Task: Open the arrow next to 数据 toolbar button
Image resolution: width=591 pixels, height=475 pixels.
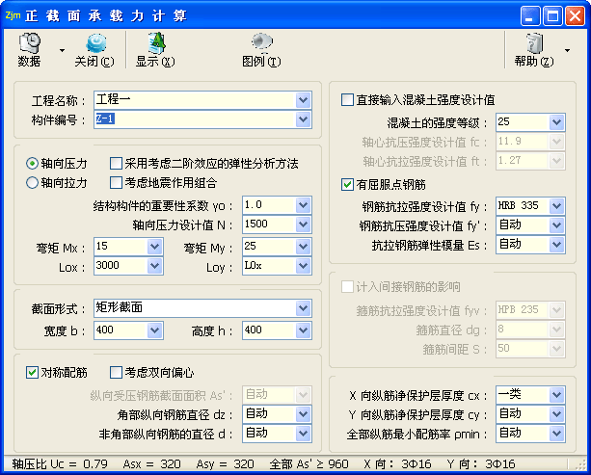Action: pos(62,50)
